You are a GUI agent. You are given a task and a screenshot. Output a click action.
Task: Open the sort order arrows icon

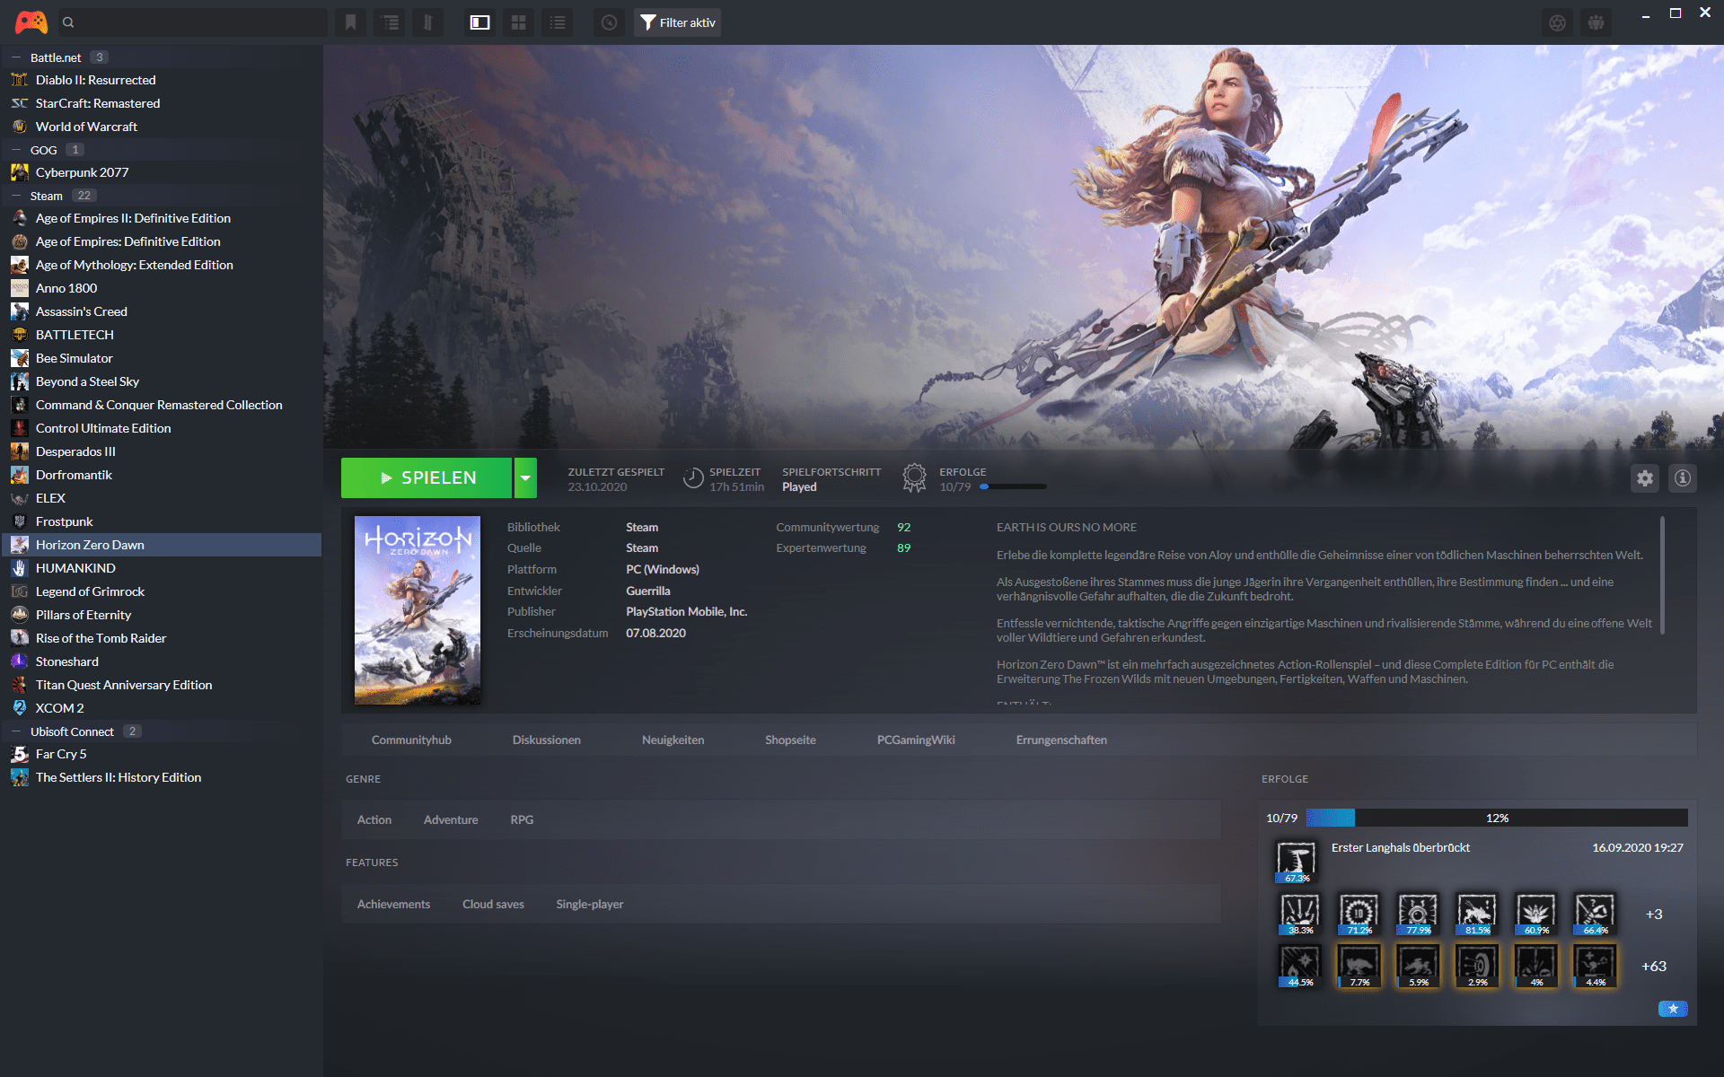coord(428,22)
